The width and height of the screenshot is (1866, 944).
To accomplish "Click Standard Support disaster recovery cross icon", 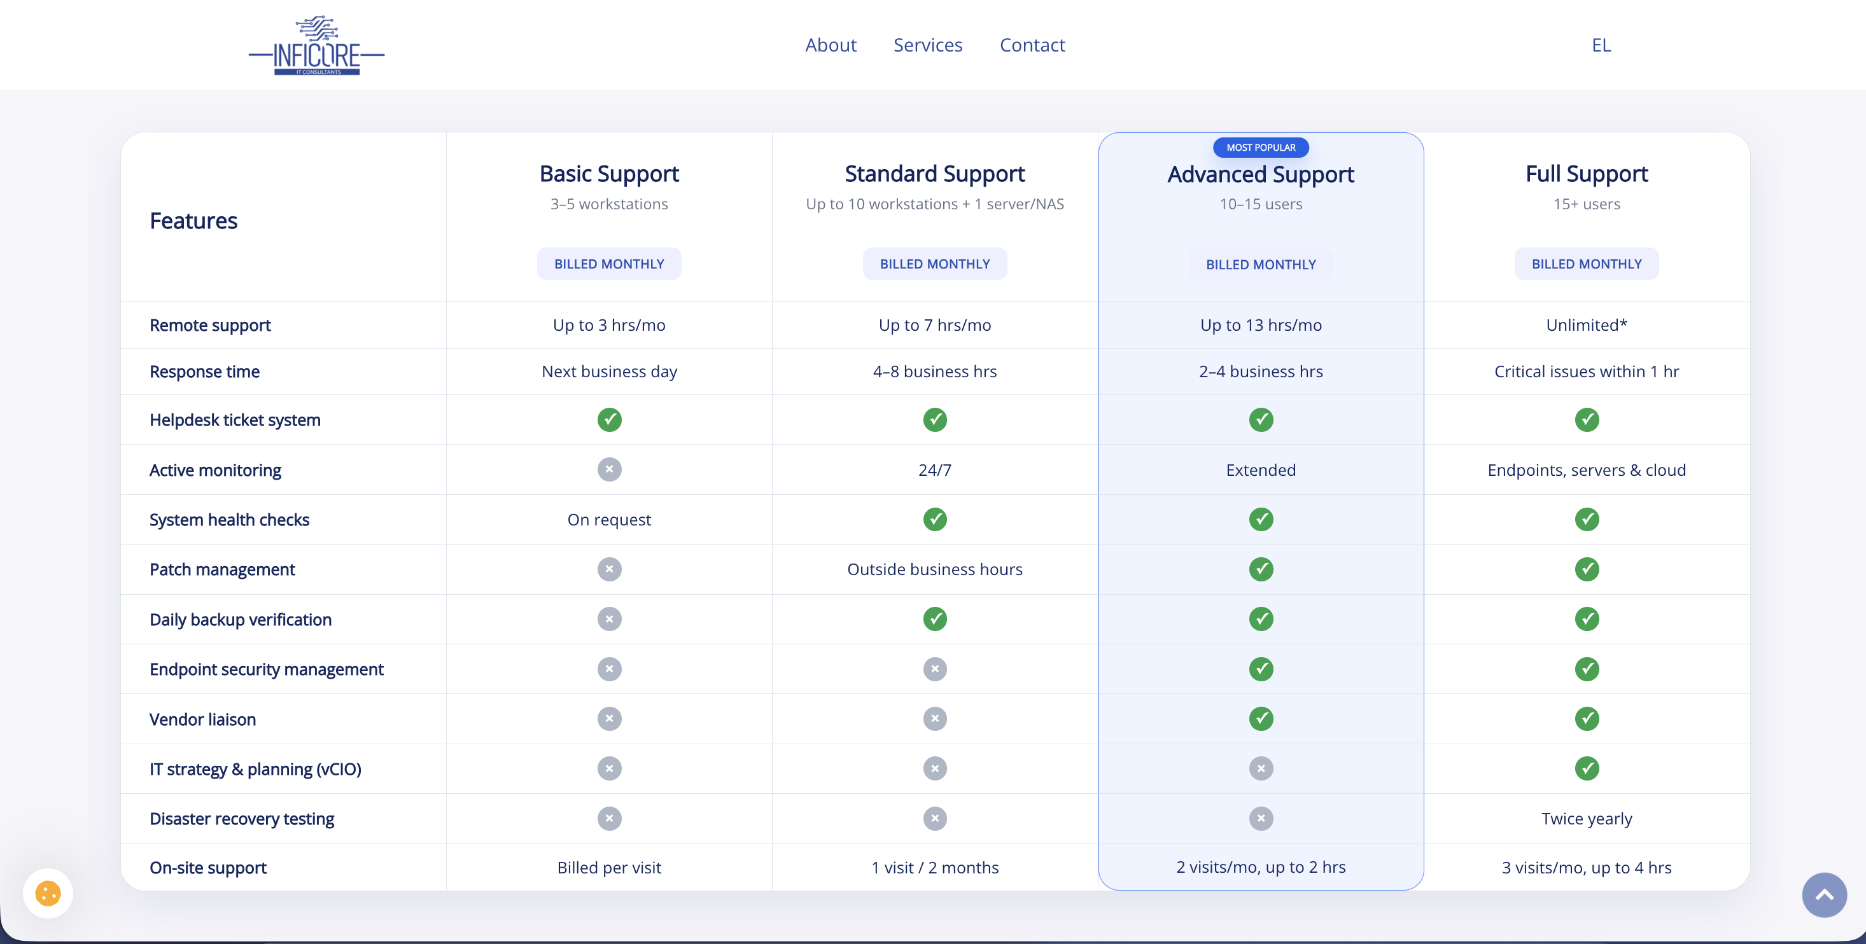I will click(934, 819).
